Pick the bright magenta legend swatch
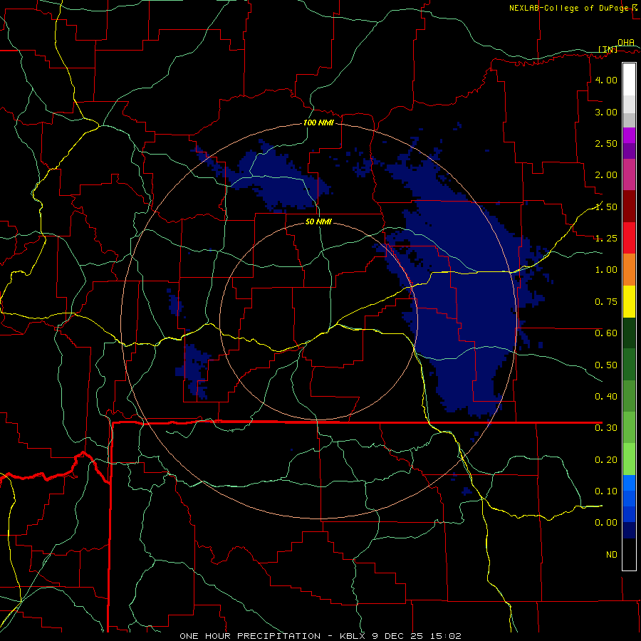The width and height of the screenshot is (641, 641). pyautogui.click(x=629, y=135)
